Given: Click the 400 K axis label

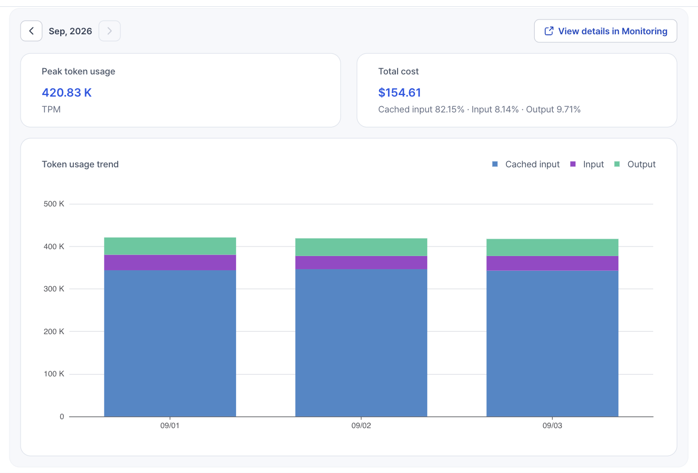Looking at the screenshot, I should tap(54, 247).
